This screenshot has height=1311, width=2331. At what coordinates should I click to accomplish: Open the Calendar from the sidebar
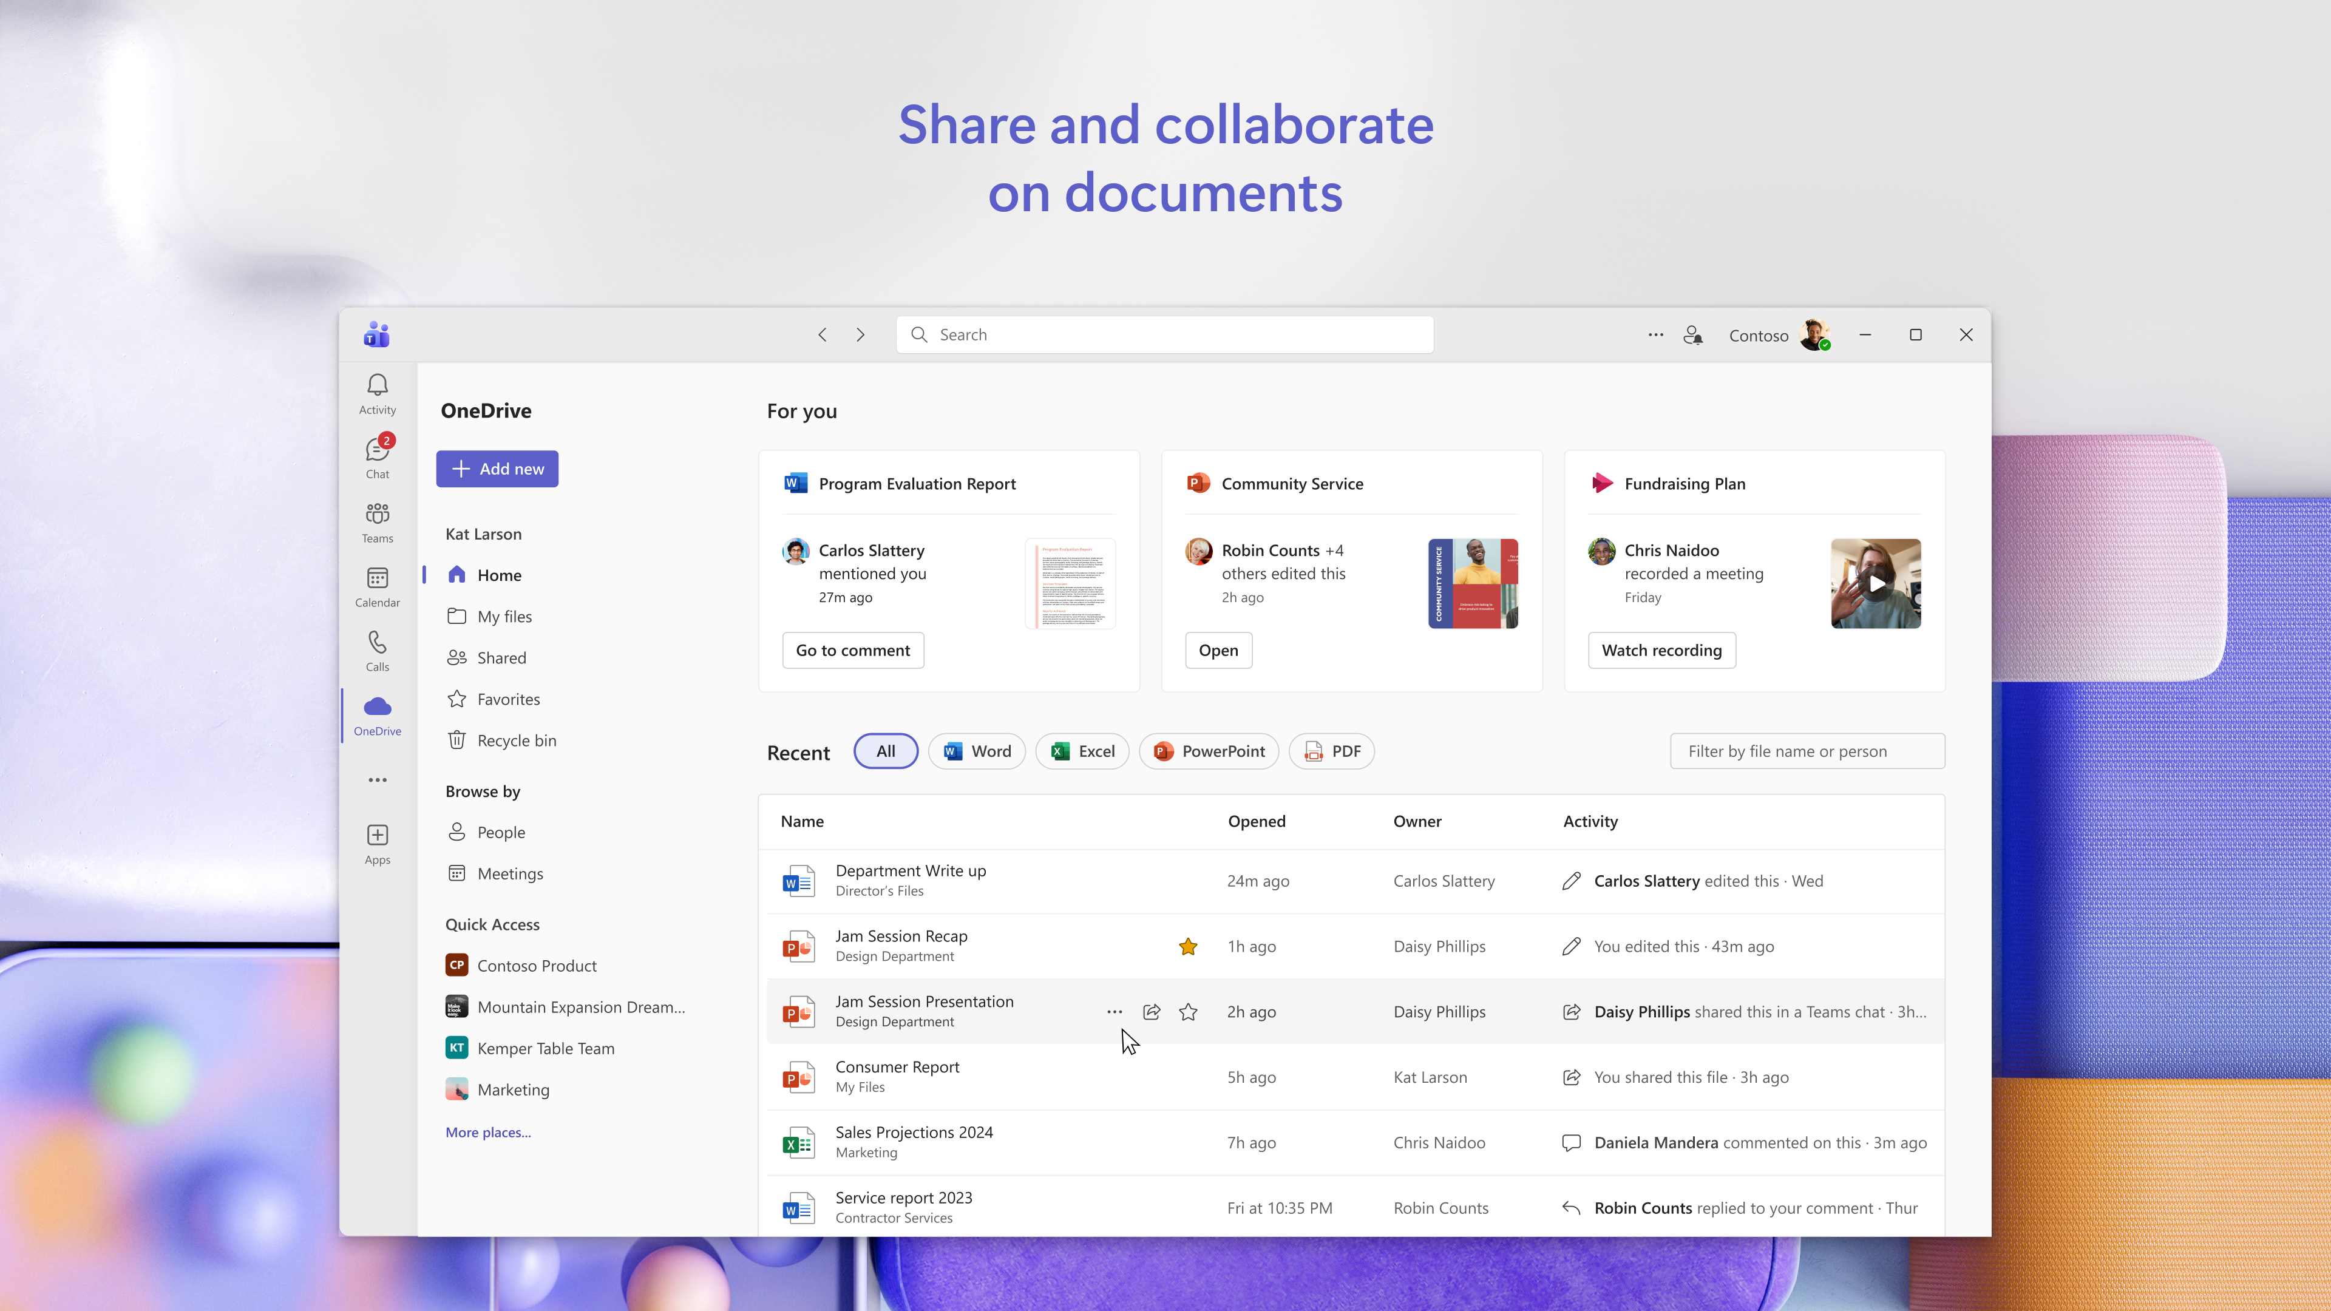pos(378,586)
